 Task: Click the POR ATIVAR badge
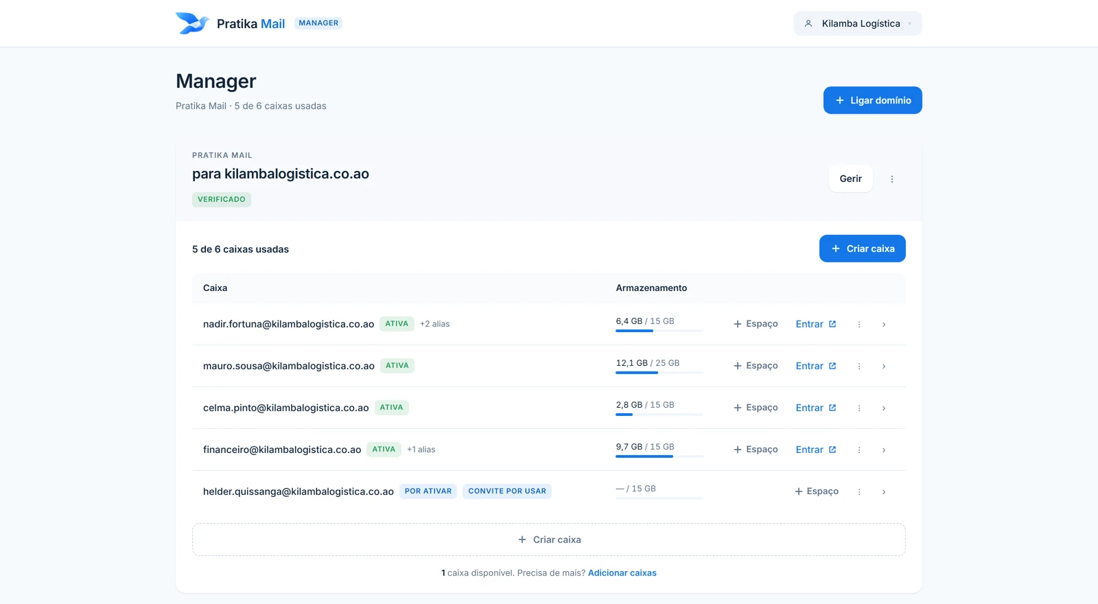click(428, 491)
